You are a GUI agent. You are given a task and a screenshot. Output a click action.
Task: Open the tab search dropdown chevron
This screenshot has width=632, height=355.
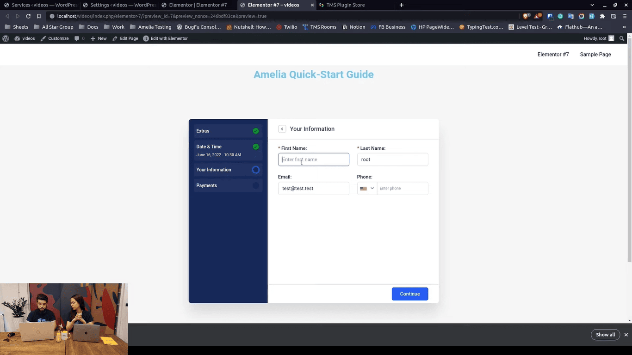pos(592,5)
